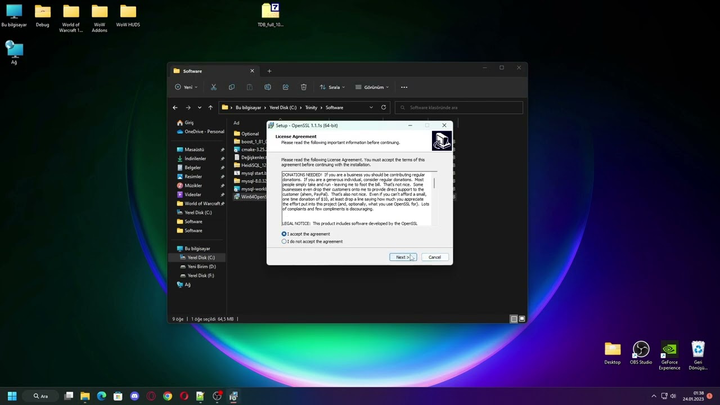
Task: Go up one folder with the up arrow
Action: (x=210, y=107)
